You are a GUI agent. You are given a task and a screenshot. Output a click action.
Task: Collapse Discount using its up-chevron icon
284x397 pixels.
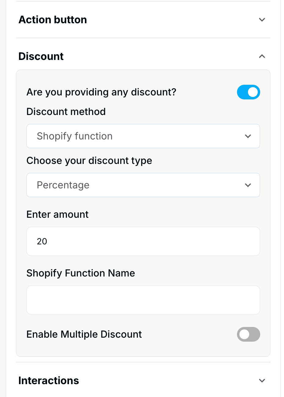point(262,56)
